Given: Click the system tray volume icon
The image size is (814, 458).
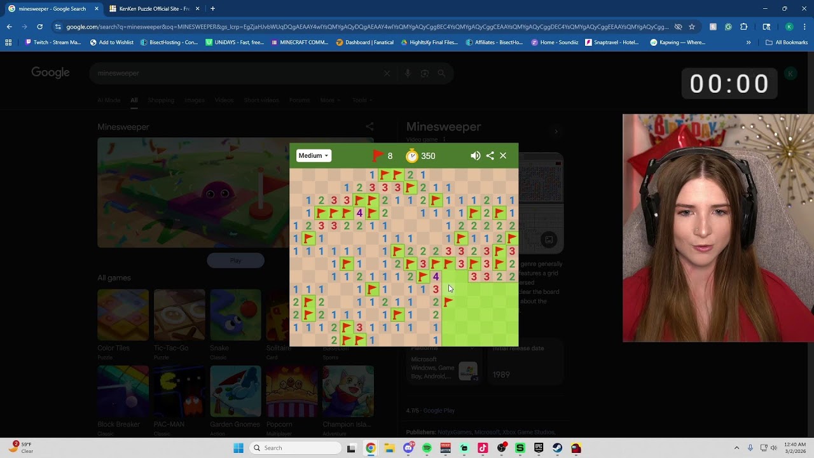Looking at the screenshot, I should click(x=774, y=448).
